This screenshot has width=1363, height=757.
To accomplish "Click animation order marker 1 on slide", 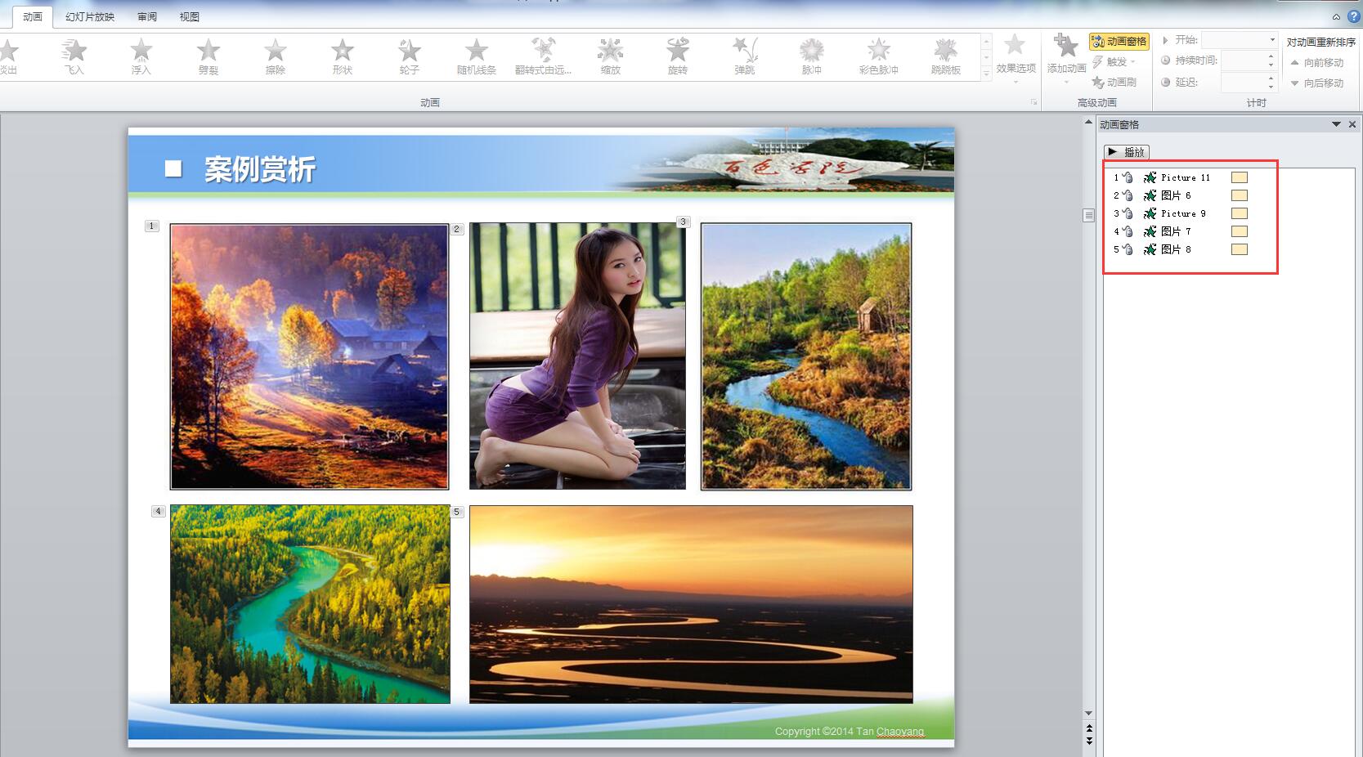I will (151, 226).
